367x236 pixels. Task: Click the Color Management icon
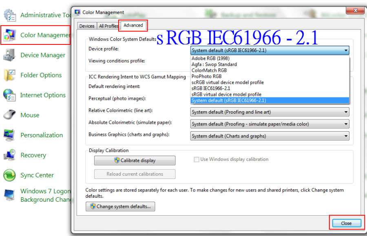click(10, 35)
